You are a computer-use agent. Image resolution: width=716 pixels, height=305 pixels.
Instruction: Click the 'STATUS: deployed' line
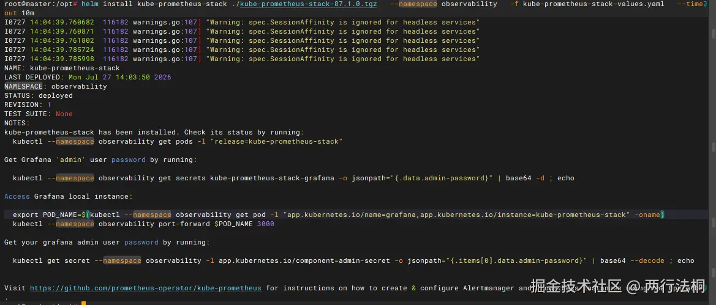point(39,96)
